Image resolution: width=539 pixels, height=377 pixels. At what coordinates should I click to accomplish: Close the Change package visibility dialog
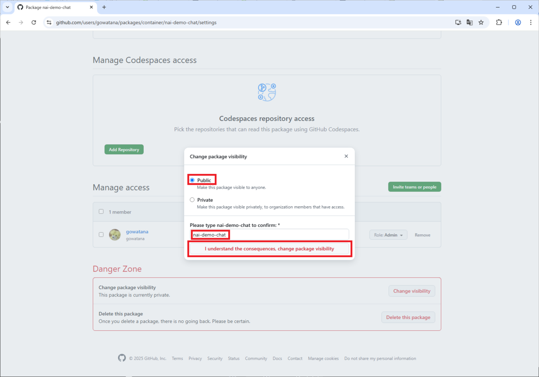[x=346, y=156]
